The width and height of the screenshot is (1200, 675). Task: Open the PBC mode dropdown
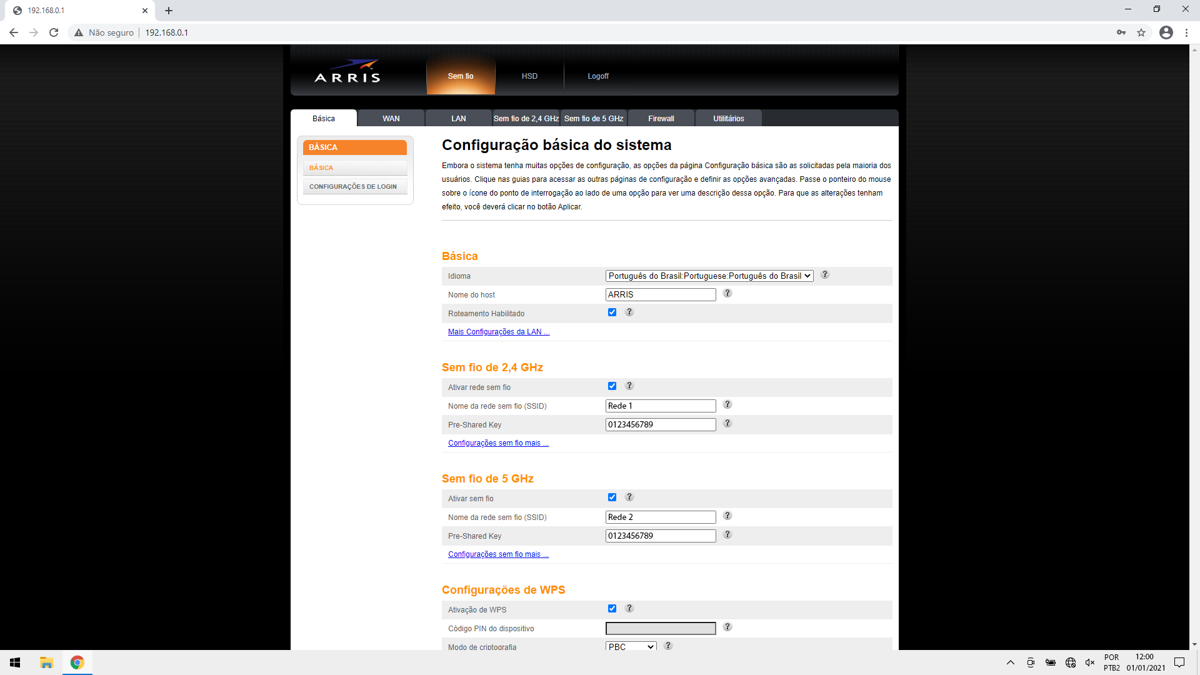point(631,646)
